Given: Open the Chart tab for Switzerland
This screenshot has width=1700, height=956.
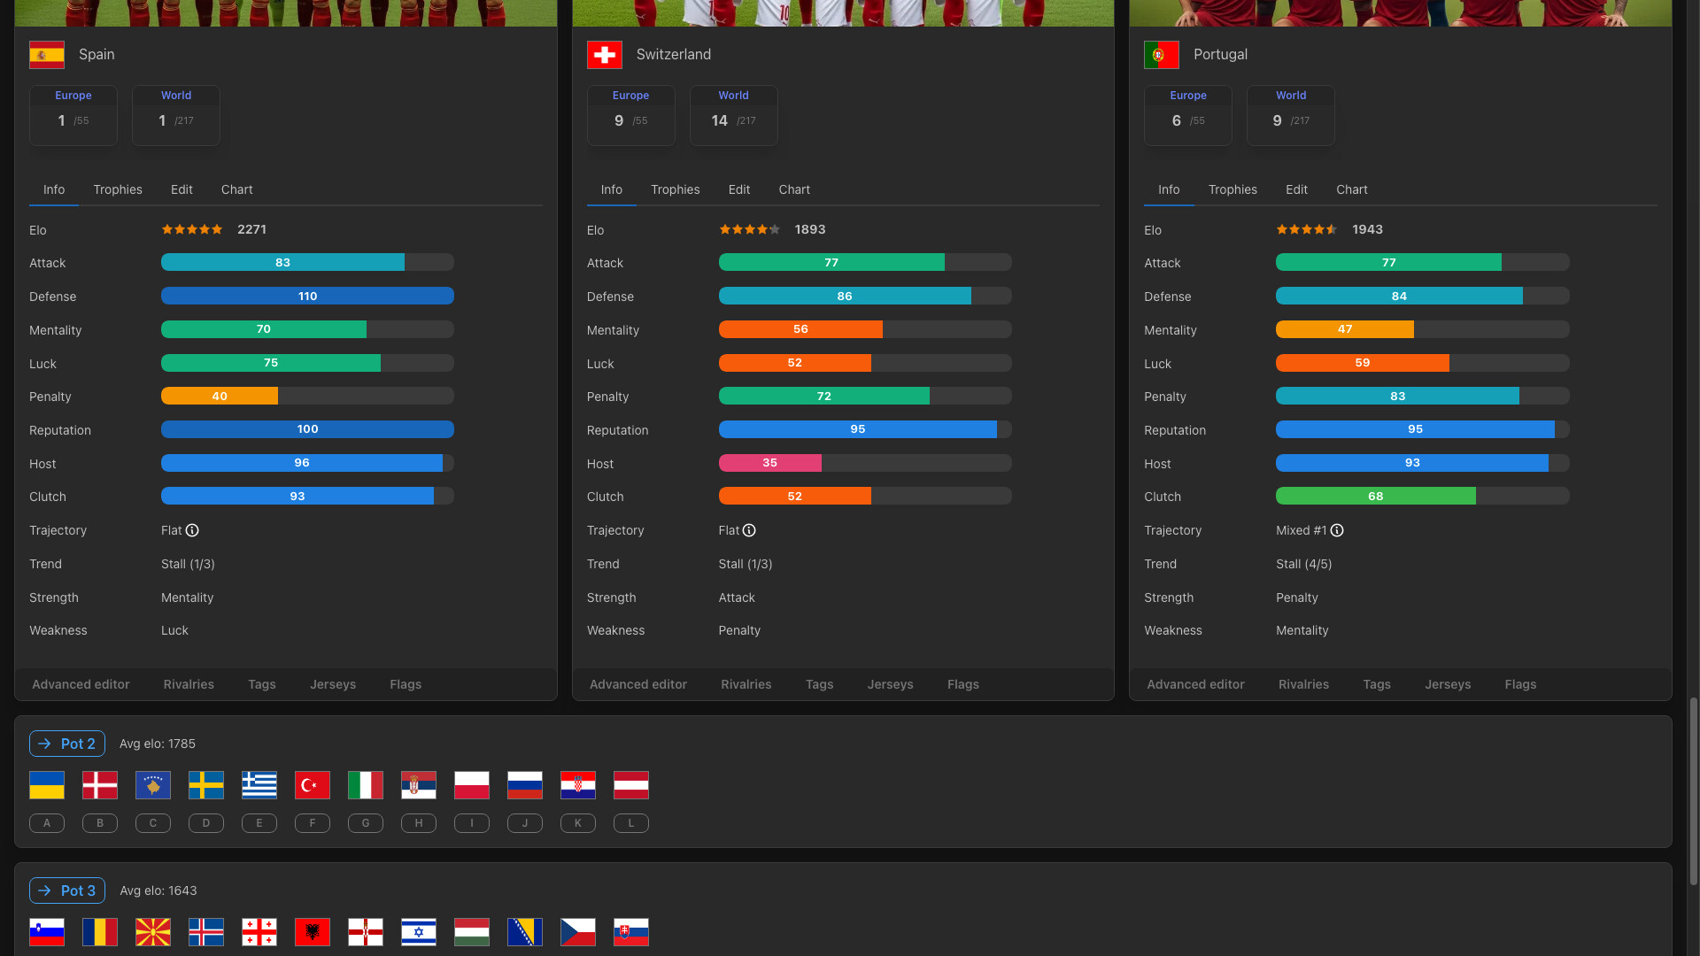Looking at the screenshot, I should pos(794,189).
